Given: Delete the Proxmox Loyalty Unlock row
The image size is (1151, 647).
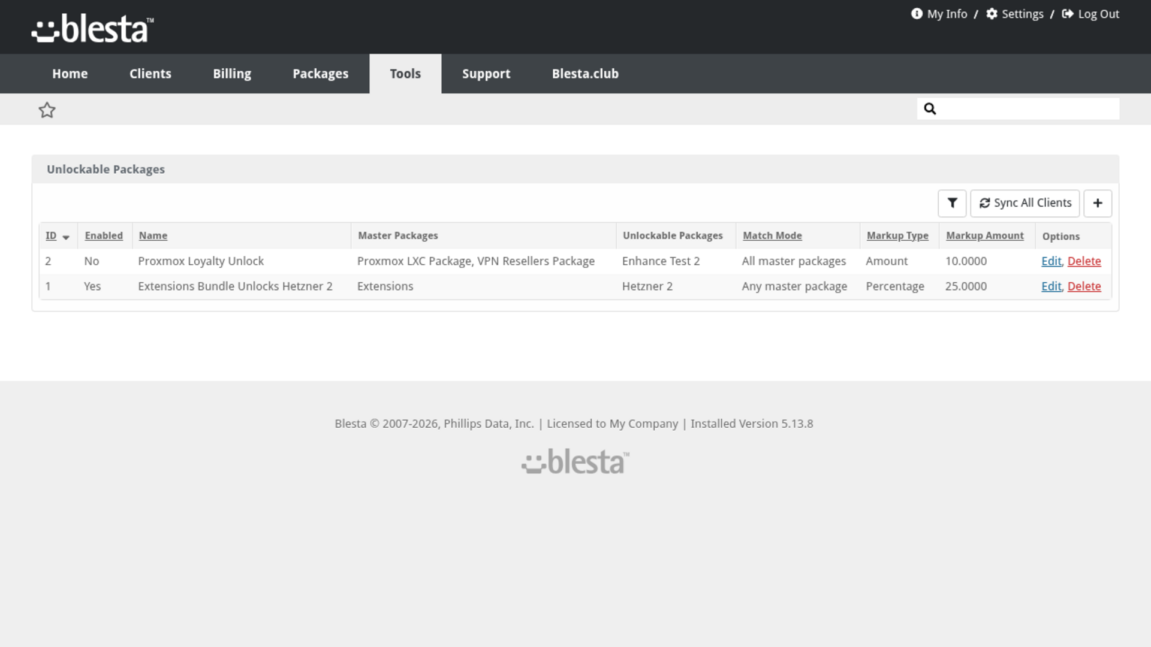Looking at the screenshot, I should [1084, 261].
